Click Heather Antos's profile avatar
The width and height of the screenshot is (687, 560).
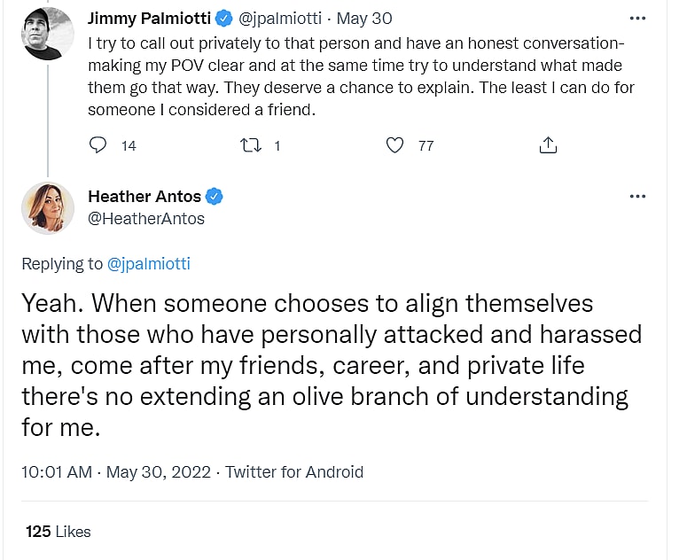pos(47,208)
